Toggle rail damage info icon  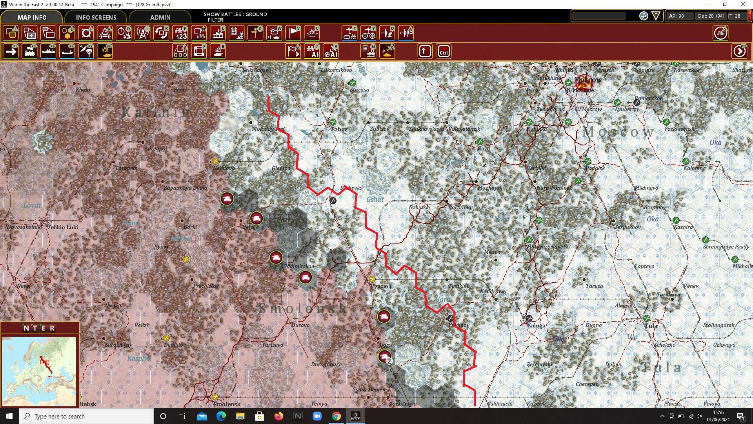pos(105,33)
